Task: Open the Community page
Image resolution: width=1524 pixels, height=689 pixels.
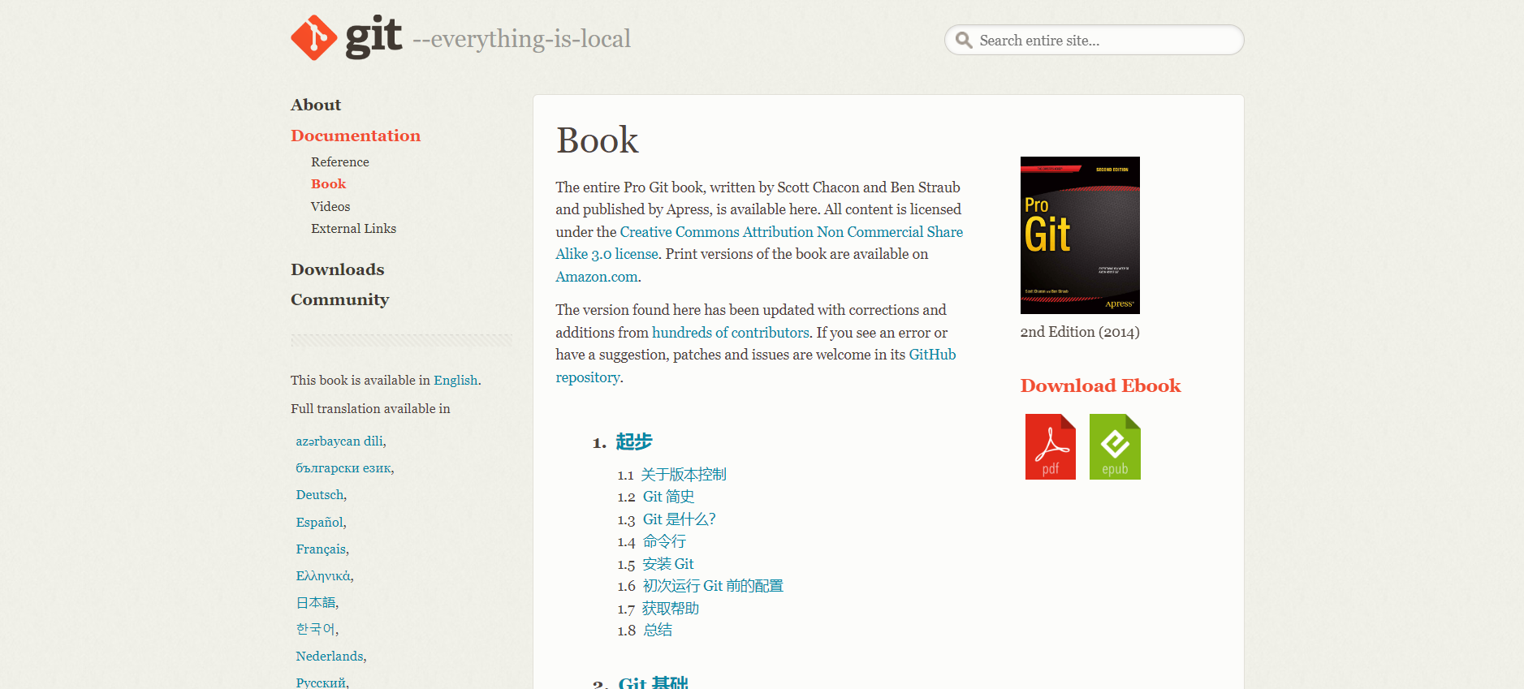Action: pos(339,299)
